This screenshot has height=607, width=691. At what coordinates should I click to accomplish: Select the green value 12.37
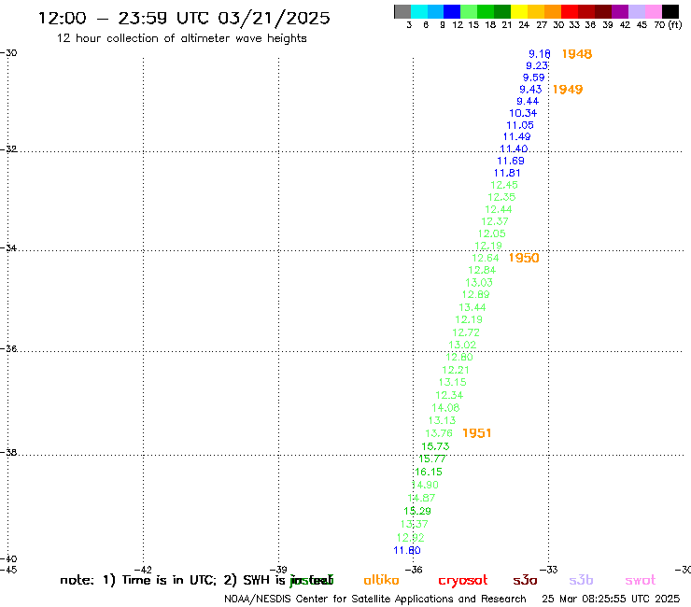click(x=495, y=221)
